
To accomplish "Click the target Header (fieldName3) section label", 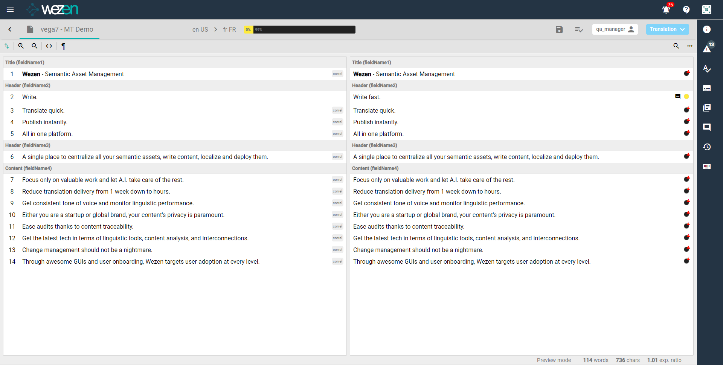I will point(374,145).
